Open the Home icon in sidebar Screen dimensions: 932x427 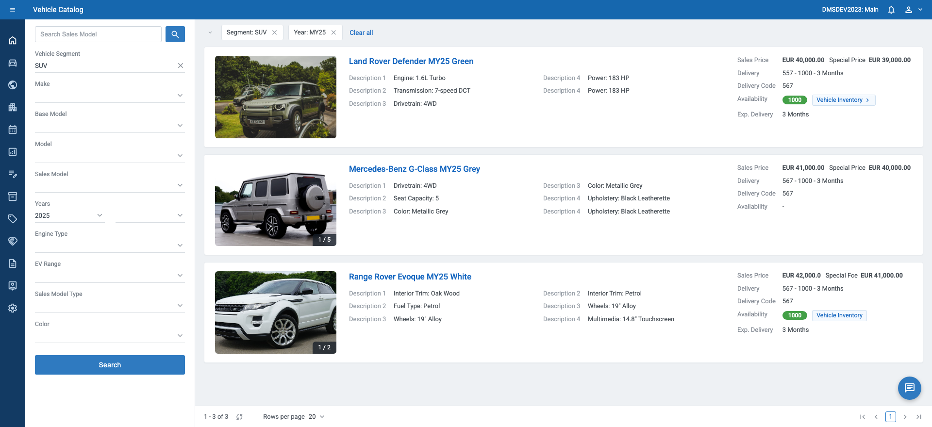pos(13,40)
